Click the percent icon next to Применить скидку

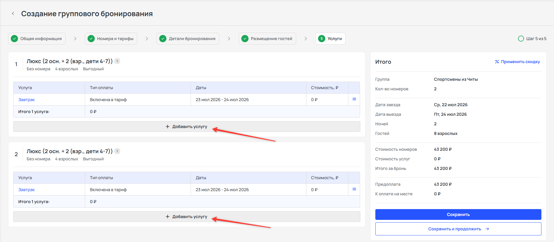pyautogui.click(x=497, y=62)
